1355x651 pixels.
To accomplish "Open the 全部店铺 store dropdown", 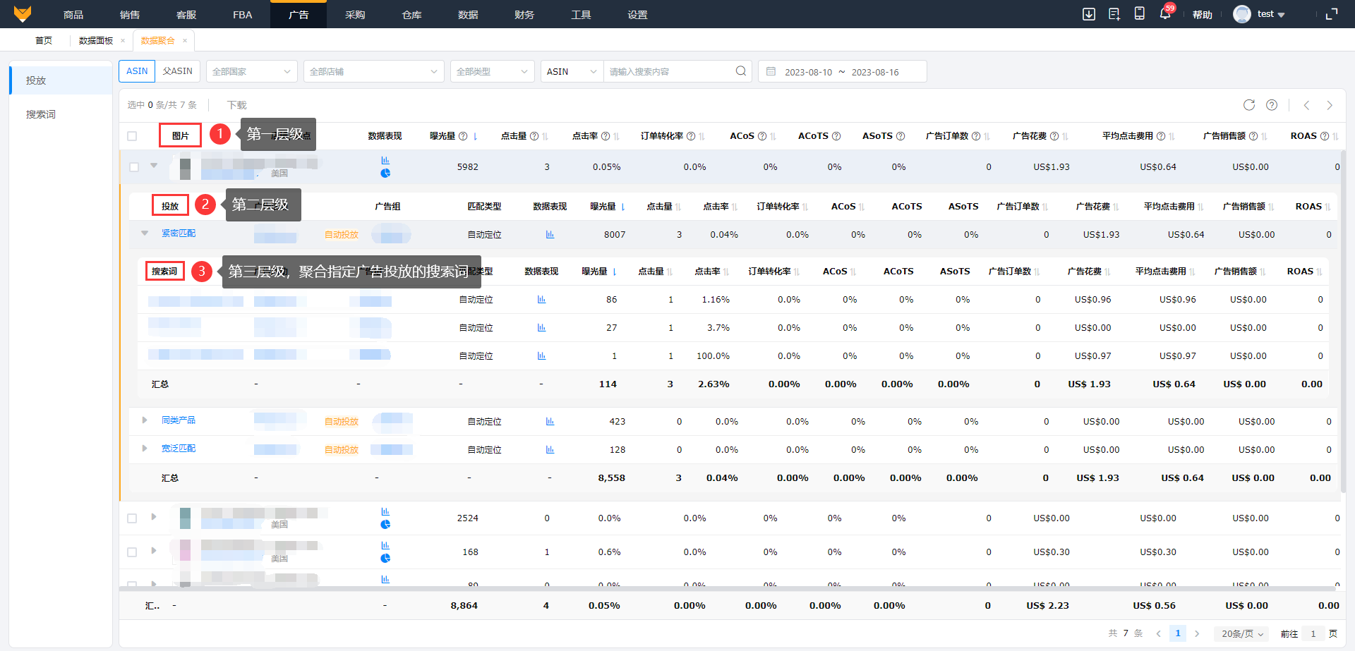I will click(373, 71).
